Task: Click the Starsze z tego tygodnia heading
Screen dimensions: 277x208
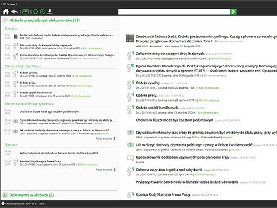Action: pos(23,66)
